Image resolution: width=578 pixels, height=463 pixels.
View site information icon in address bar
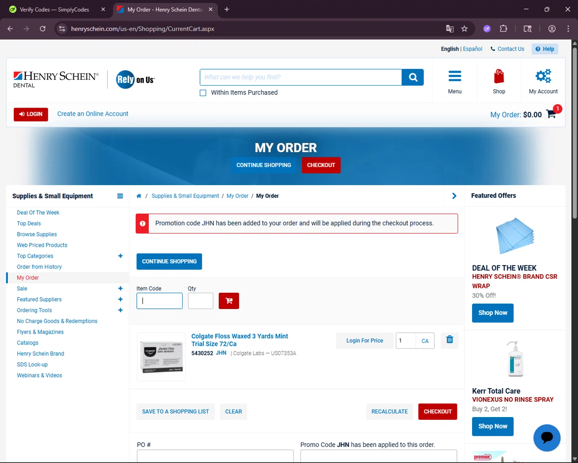[x=62, y=29]
